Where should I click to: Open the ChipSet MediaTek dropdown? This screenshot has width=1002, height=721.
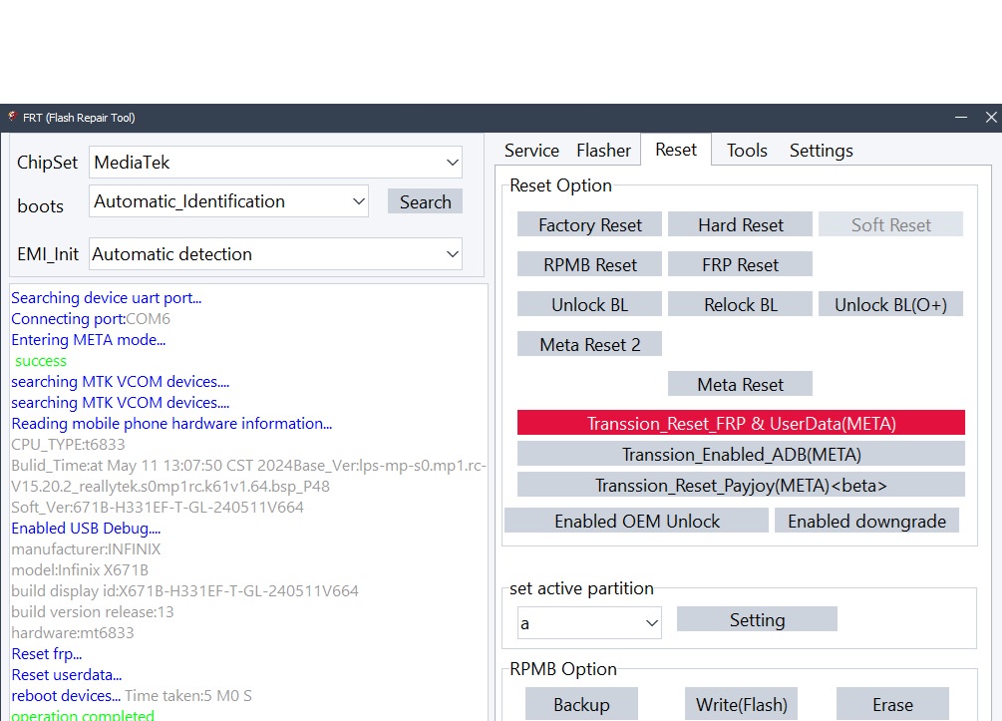click(x=275, y=163)
